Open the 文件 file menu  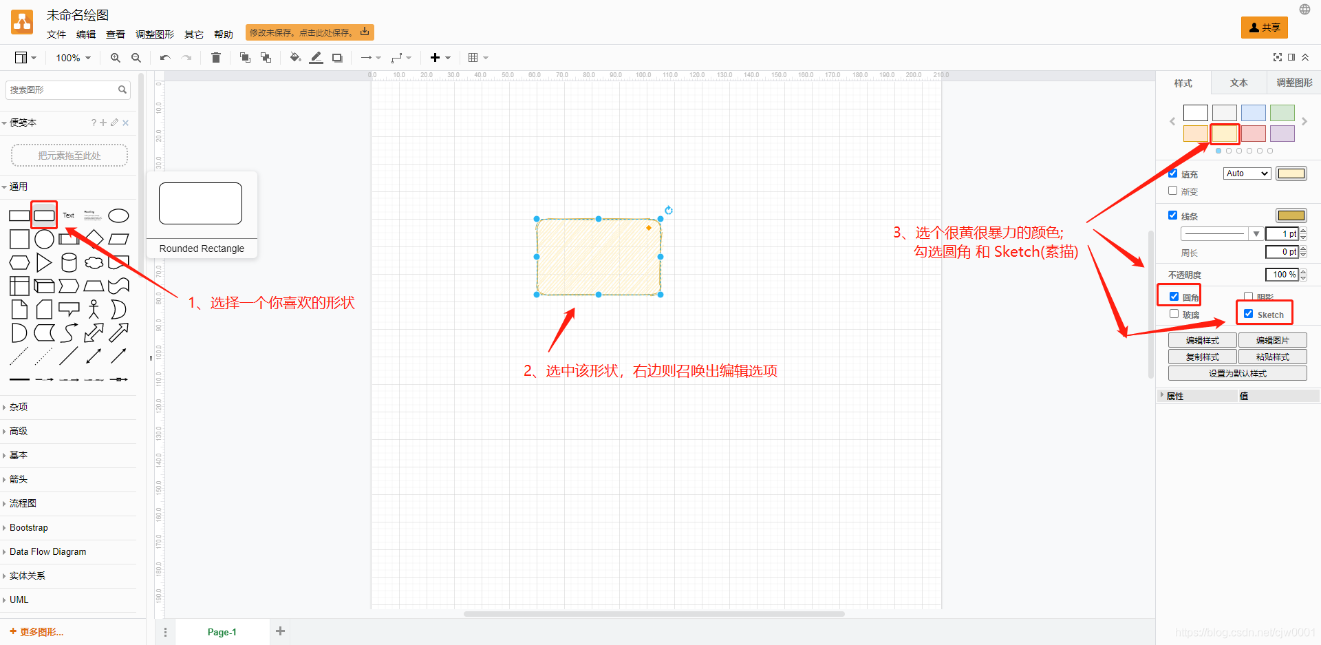(x=56, y=34)
